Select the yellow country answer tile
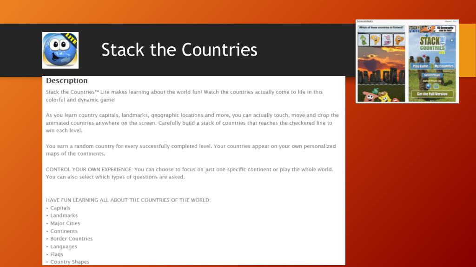The width and height of the screenshot is (476, 267). pos(375,40)
